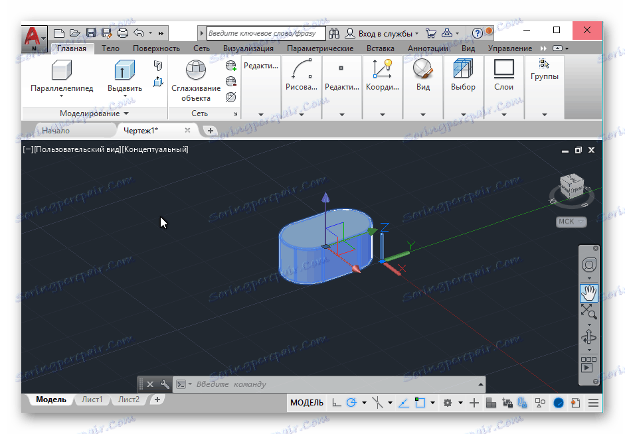625x434 pixels.
Task: Toggle isolate objects shapes icon in status bar
Action: point(540,403)
